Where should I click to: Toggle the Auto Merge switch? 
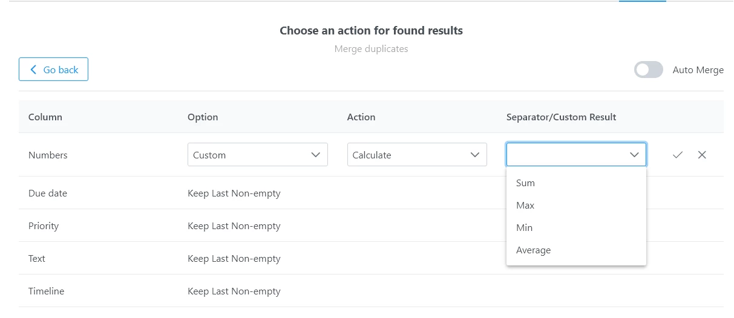tap(649, 70)
